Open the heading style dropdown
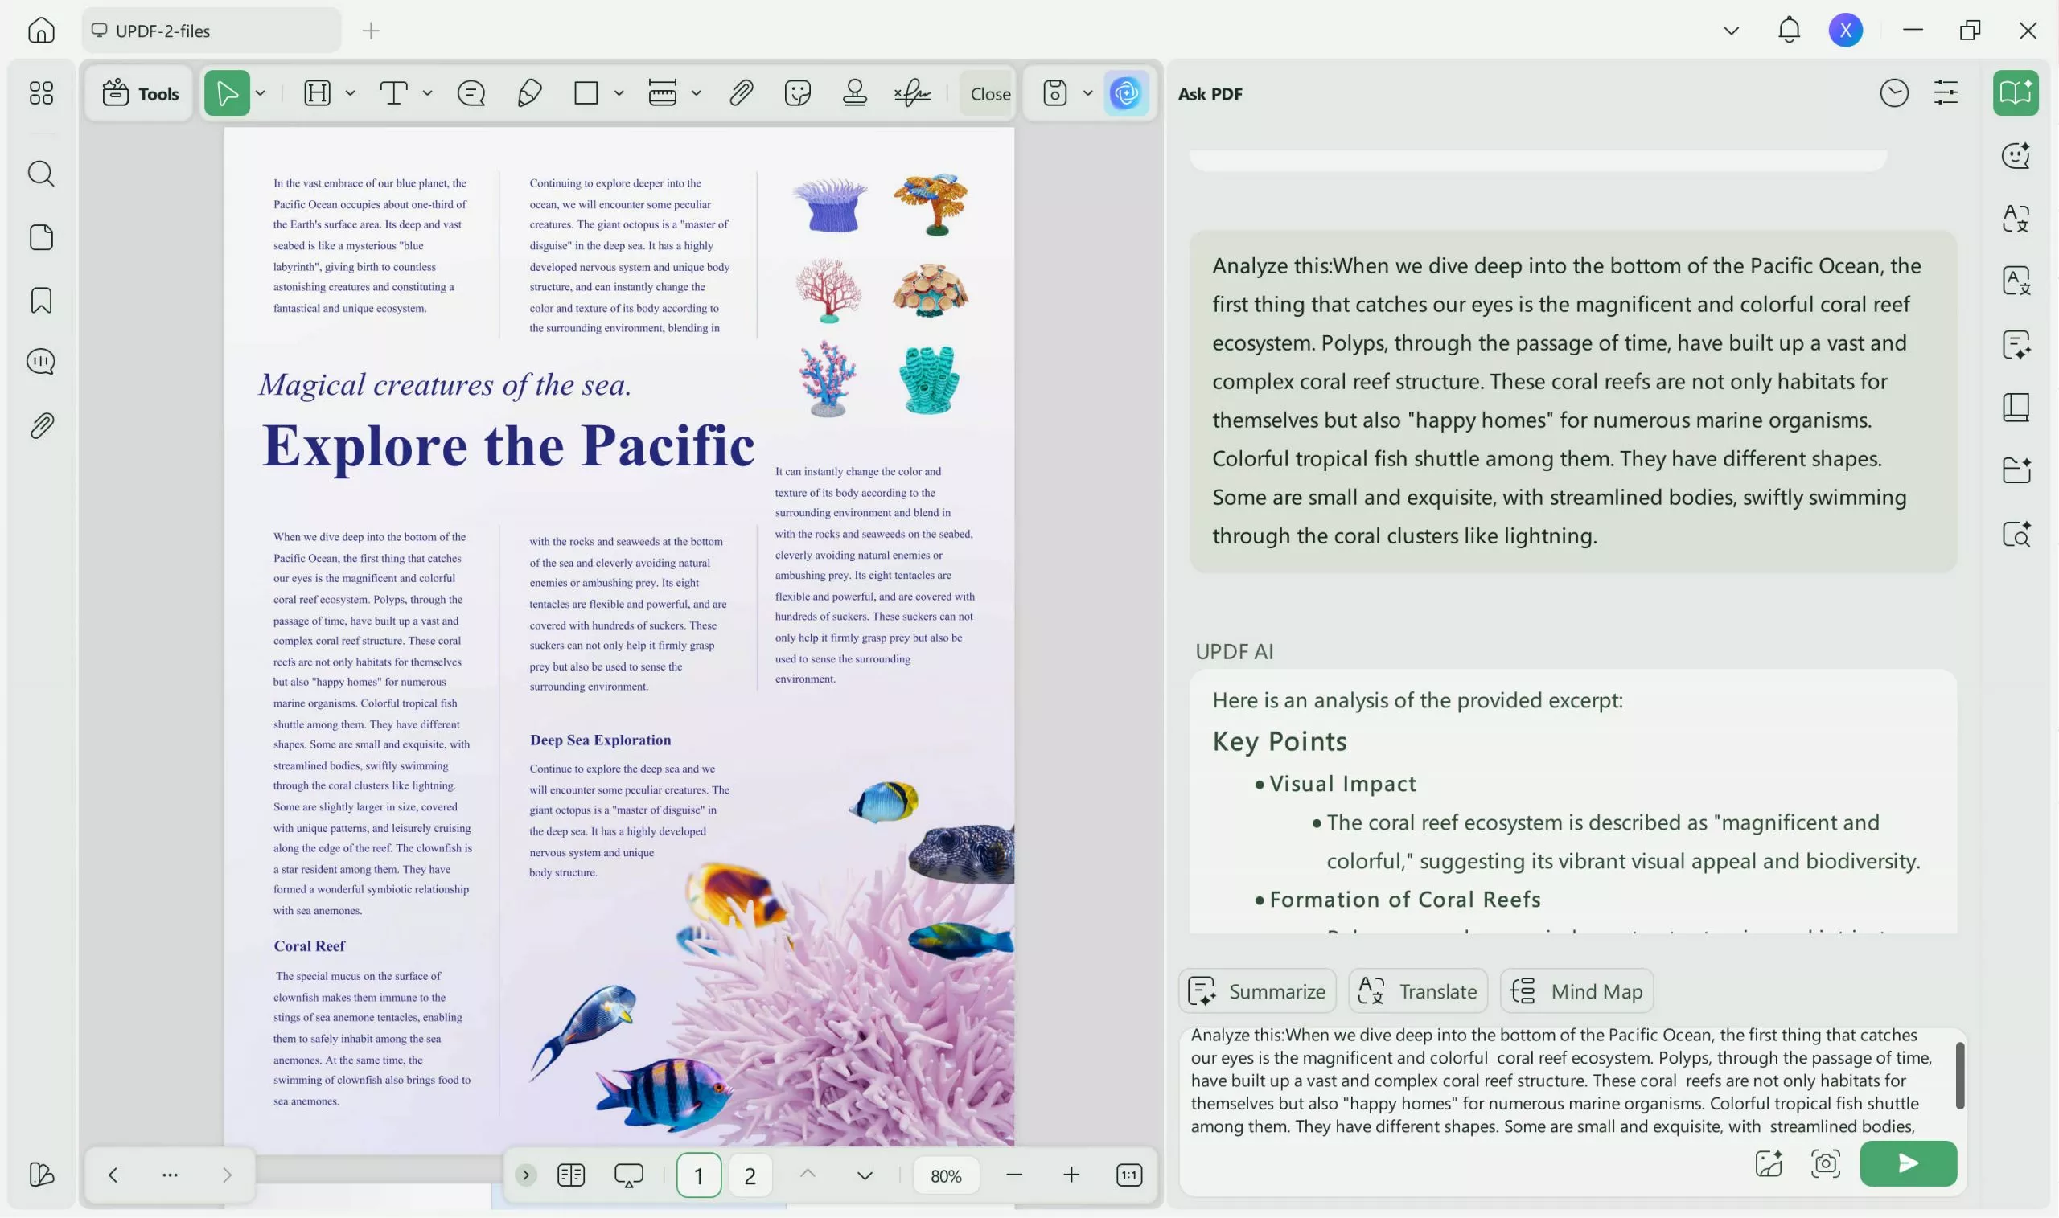Viewport: 2059px width, 1218px height. point(351,92)
